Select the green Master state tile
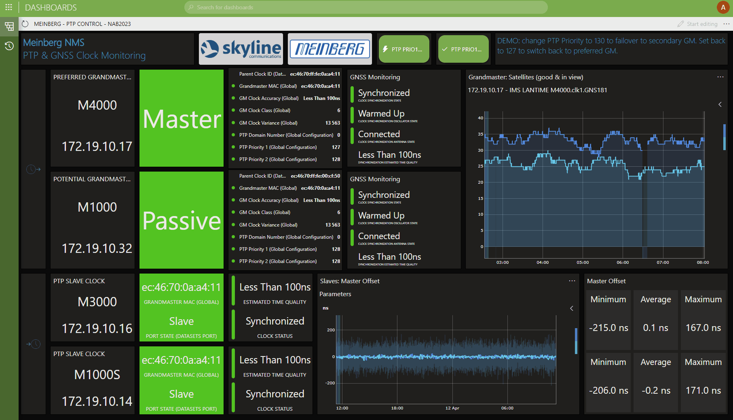Image resolution: width=733 pixels, height=420 pixels. (x=182, y=118)
